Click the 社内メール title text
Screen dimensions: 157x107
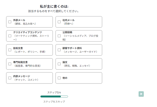pyautogui.click(x=69, y=20)
